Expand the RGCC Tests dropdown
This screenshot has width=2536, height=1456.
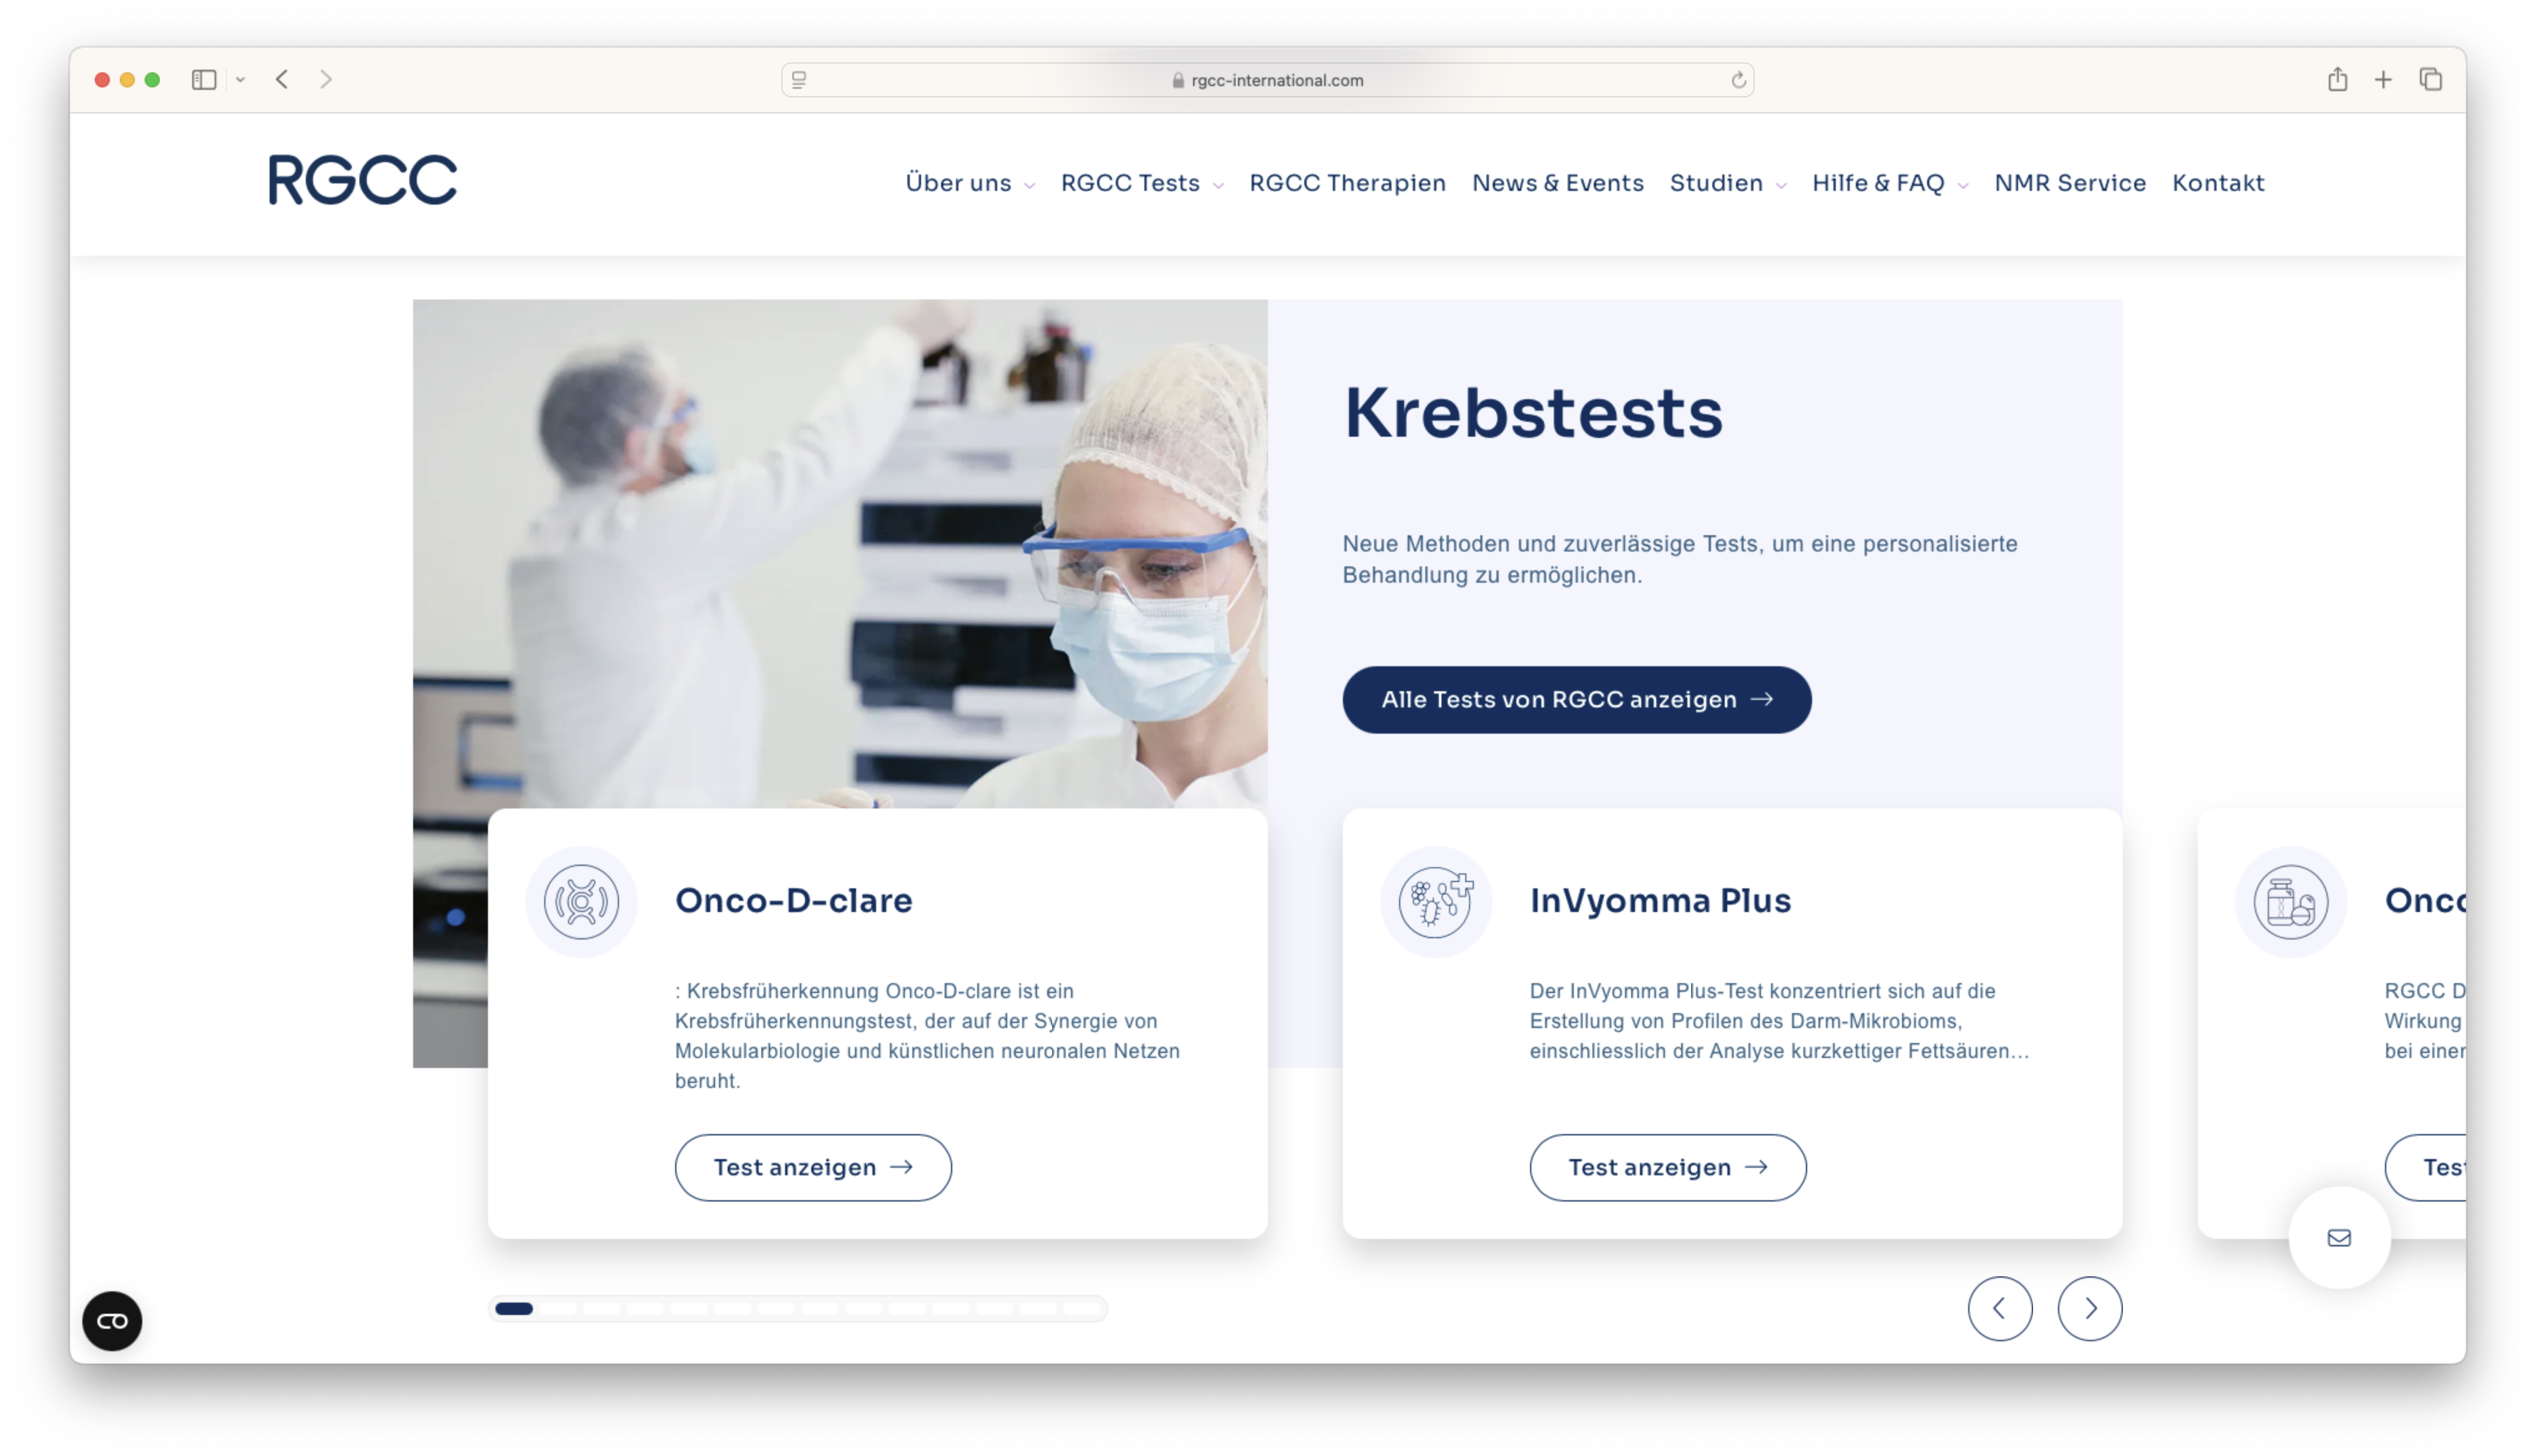pos(1141,183)
